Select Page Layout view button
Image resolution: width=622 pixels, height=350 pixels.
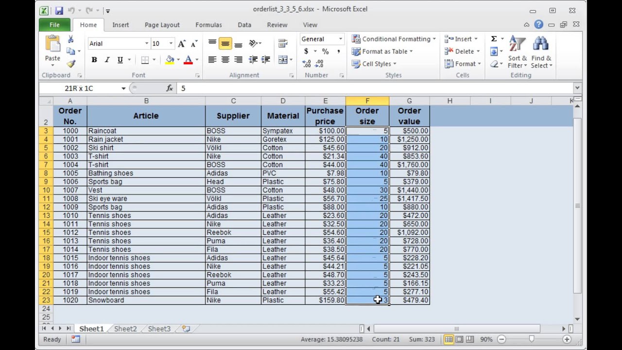(x=459, y=339)
